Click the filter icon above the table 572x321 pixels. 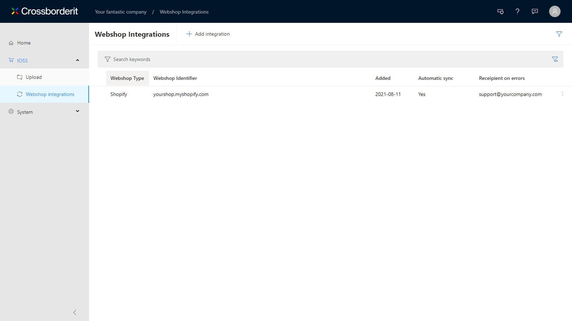pos(559,34)
